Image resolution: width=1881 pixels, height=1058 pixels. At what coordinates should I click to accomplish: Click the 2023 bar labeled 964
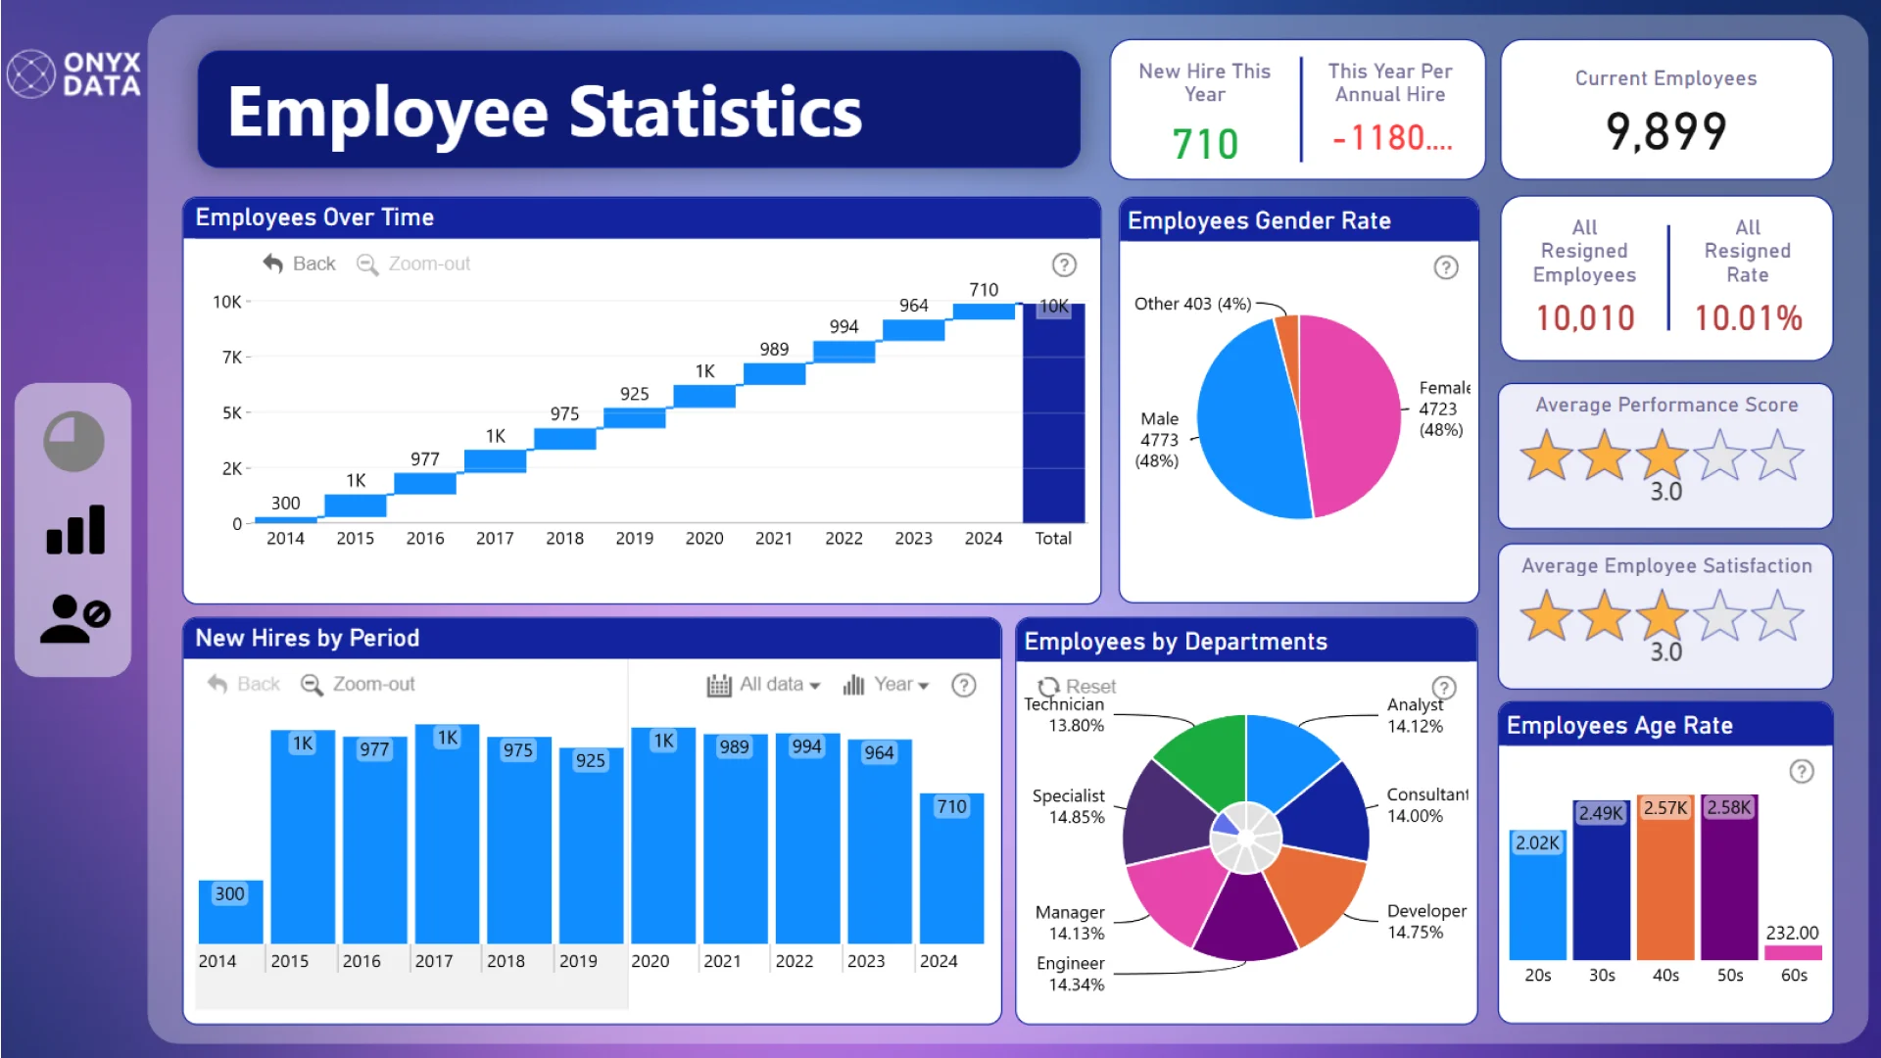click(x=879, y=841)
